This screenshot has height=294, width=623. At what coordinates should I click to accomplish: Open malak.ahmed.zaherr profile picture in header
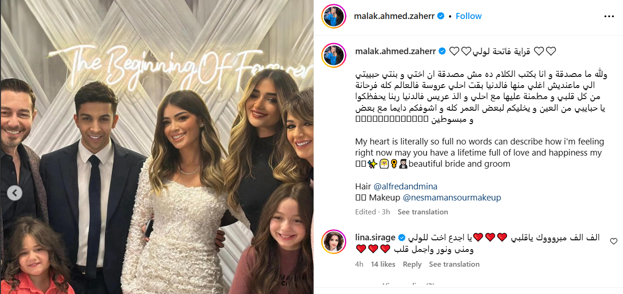(334, 16)
